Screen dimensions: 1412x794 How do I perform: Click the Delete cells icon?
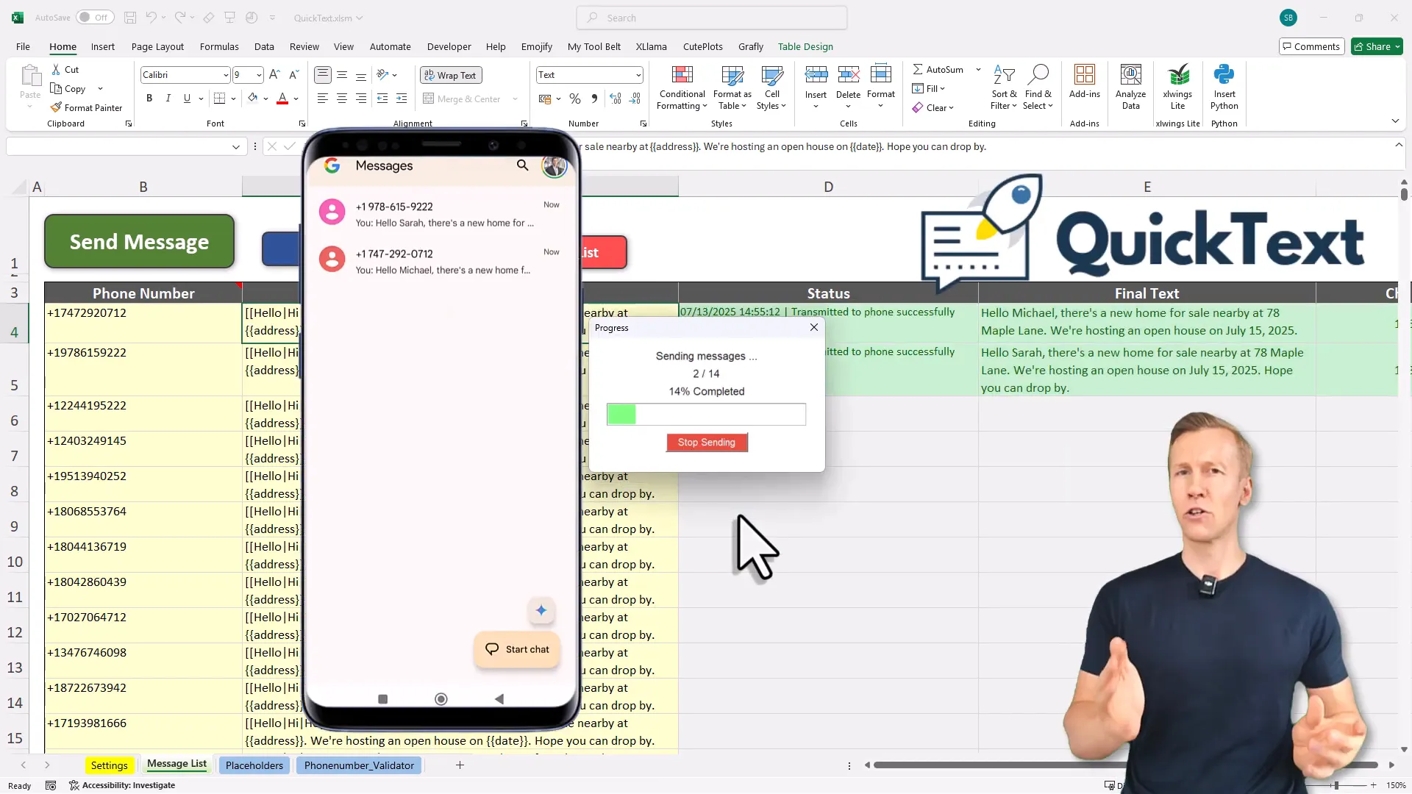point(848,74)
